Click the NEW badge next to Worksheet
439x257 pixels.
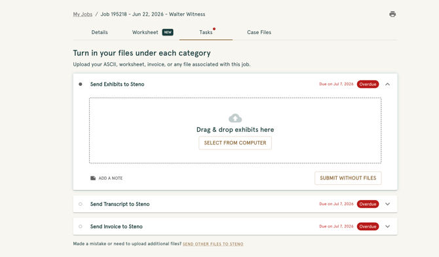[168, 32]
